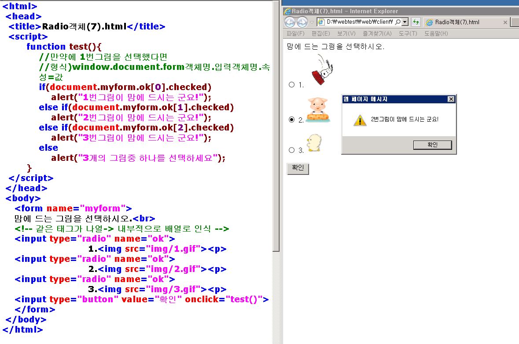Click the chick image next to option 3
Screen dimensions: 519x344
pos(314,143)
